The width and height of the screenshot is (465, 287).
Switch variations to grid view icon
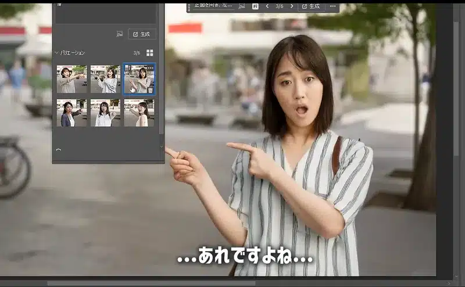(150, 53)
